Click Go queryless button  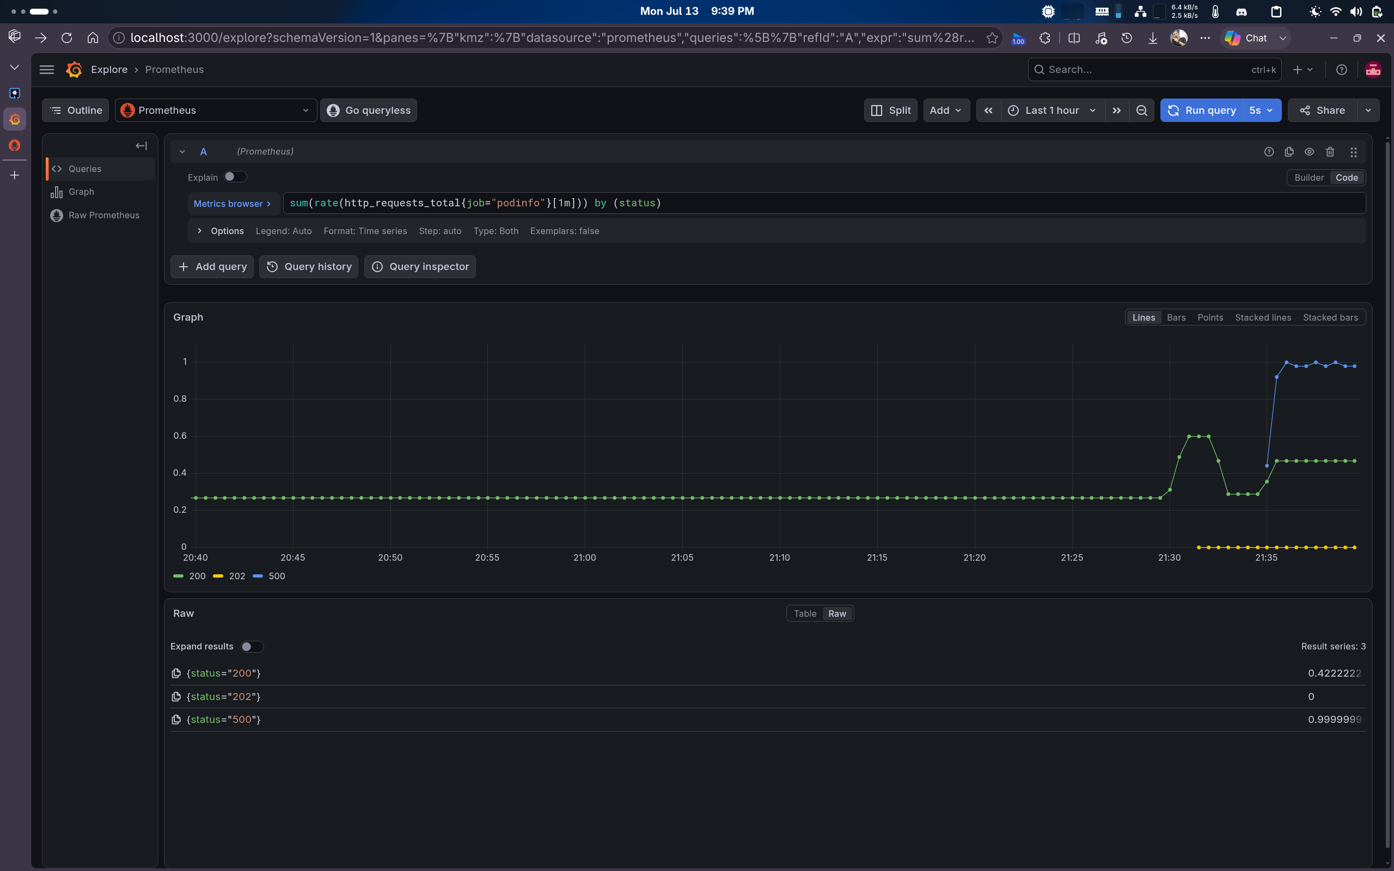click(369, 110)
